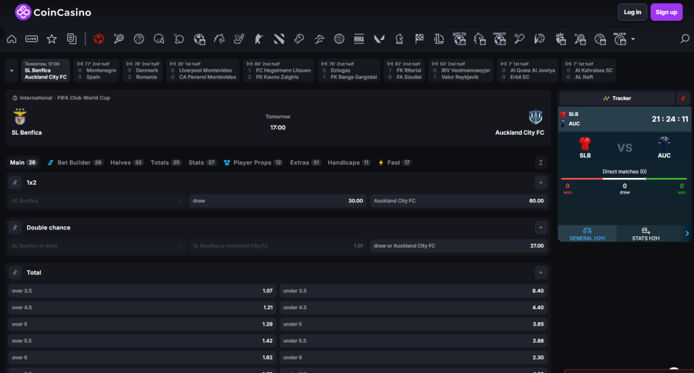
Task: Select the MMA sport icon
Action: [359, 39]
